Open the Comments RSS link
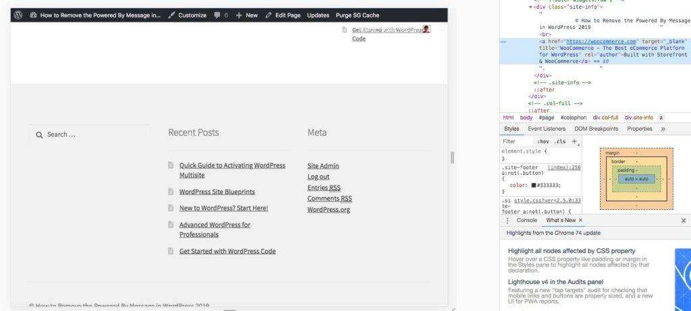The width and height of the screenshot is (691, 311). 329,198
